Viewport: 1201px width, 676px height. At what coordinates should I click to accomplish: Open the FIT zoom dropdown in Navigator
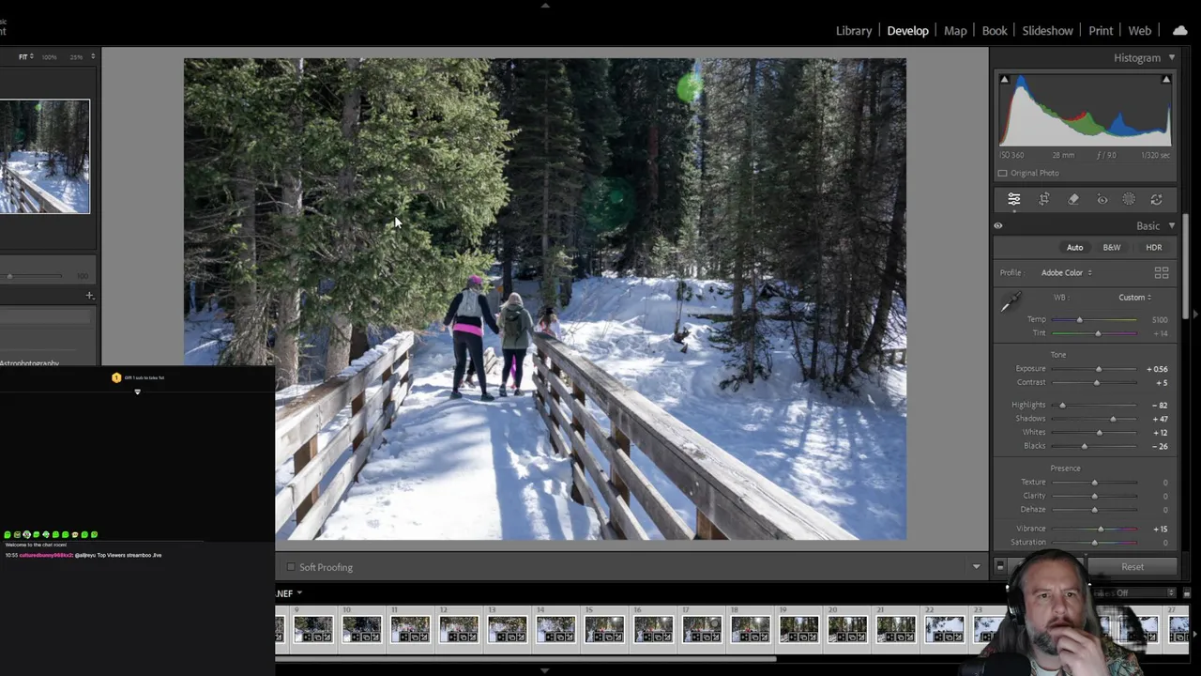click(26, 56)
